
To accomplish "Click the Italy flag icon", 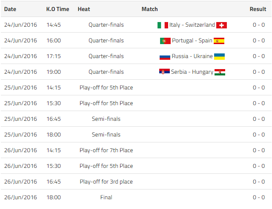I will pyautogui.click(x=163, y=25).
